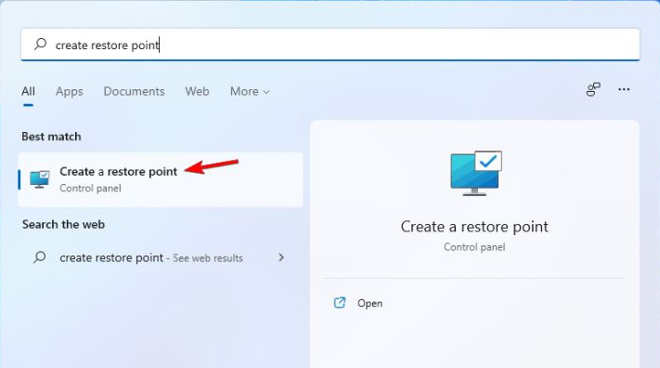Click Create a restore point preview title

(x=474, y=227)
